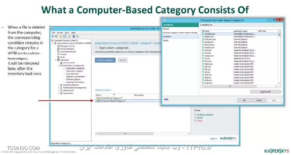Select Applications registry in the tree

pos(74,71)
